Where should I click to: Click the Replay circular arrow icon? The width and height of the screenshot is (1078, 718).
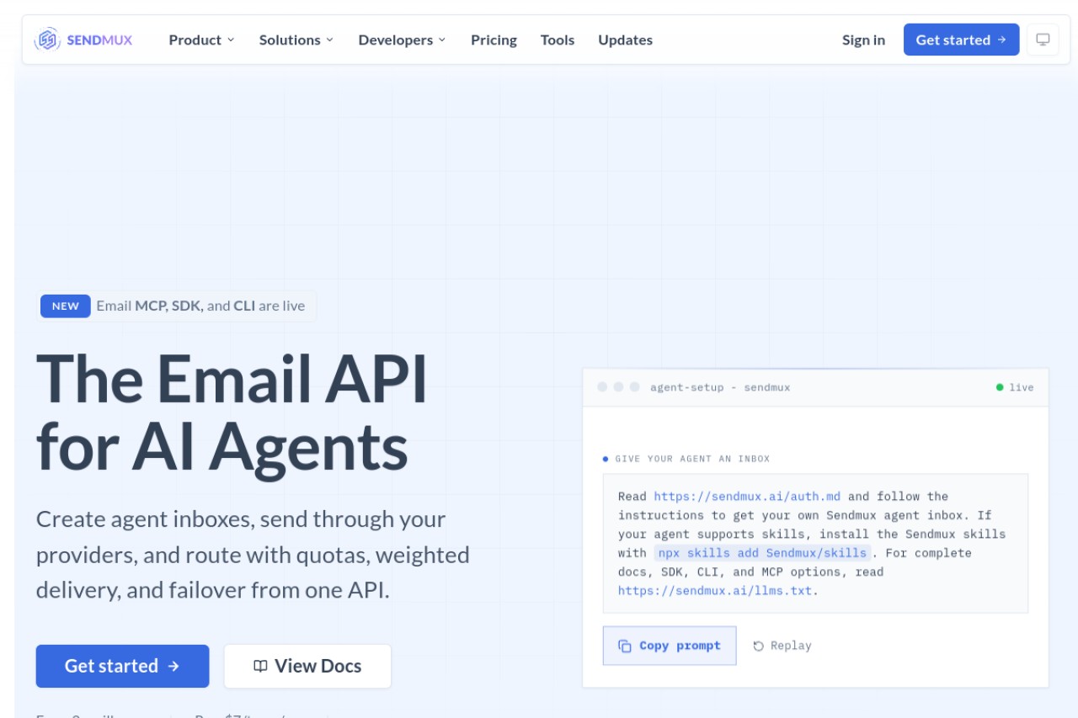tap(759, 646)
